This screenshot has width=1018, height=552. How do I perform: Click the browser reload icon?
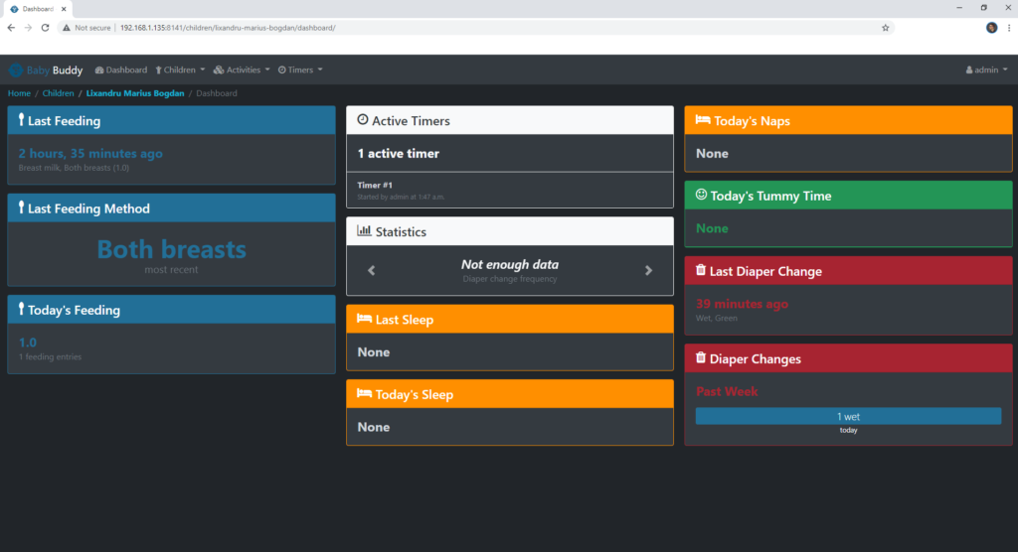[x=45, y=28]
